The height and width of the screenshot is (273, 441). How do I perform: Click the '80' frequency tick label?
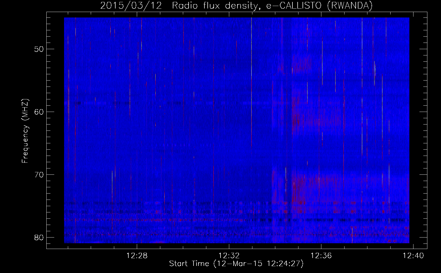coord(39,238)
